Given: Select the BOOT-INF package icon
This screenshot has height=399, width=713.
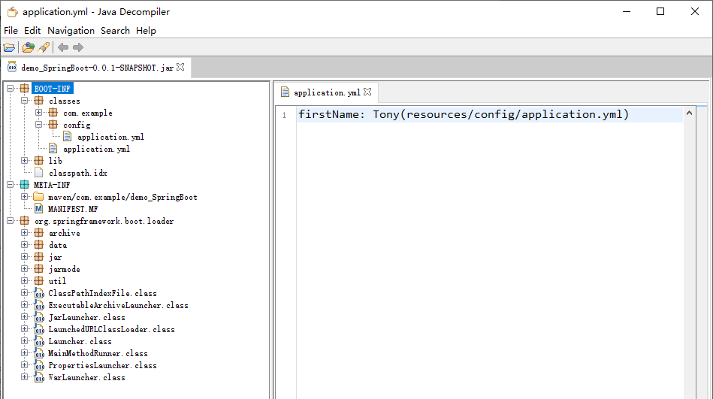Looking at the screenshot, I should pos(25,88).
